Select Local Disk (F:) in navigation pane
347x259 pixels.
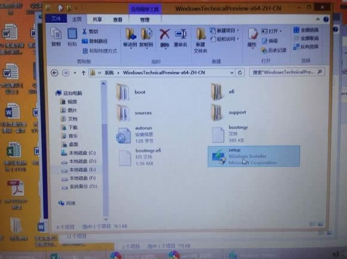pos(79,178)
